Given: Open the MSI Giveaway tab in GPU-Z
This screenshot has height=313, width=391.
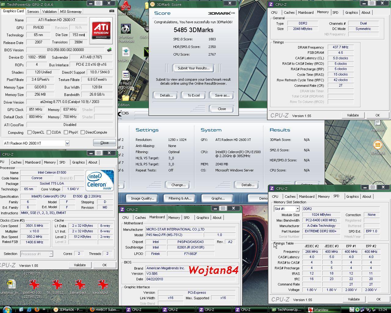Looking at the screenshot, I should click(x=71, y=11).
